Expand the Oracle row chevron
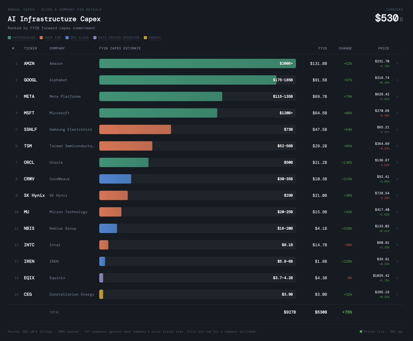Image resolution: width=413 pixels, height=341 pixels. pyautogui.click(x=397, y=162)
